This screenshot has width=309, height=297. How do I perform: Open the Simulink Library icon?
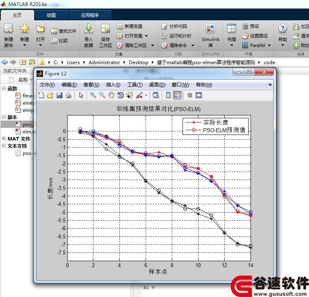tap(210, 28)
